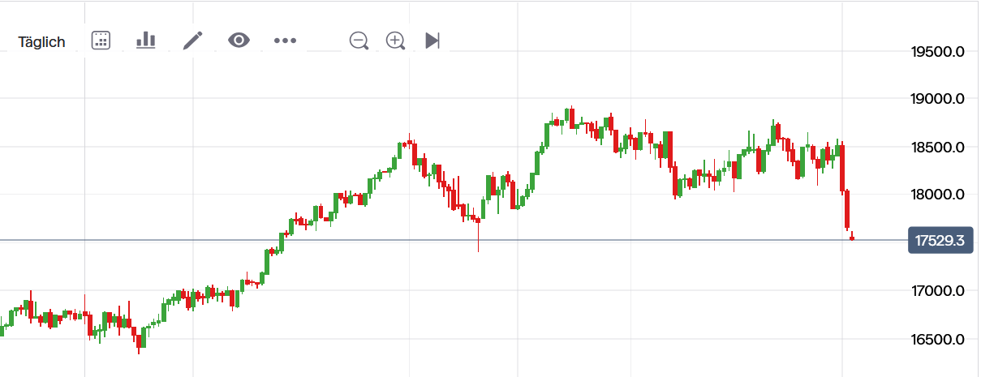Select the pencil drawing tool
The width and height of the screenshot is (994, 377).
[x=192, y=41]
